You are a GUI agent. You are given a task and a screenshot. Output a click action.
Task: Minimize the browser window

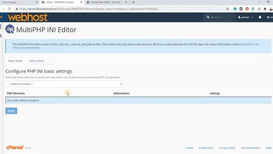[260, 2]
